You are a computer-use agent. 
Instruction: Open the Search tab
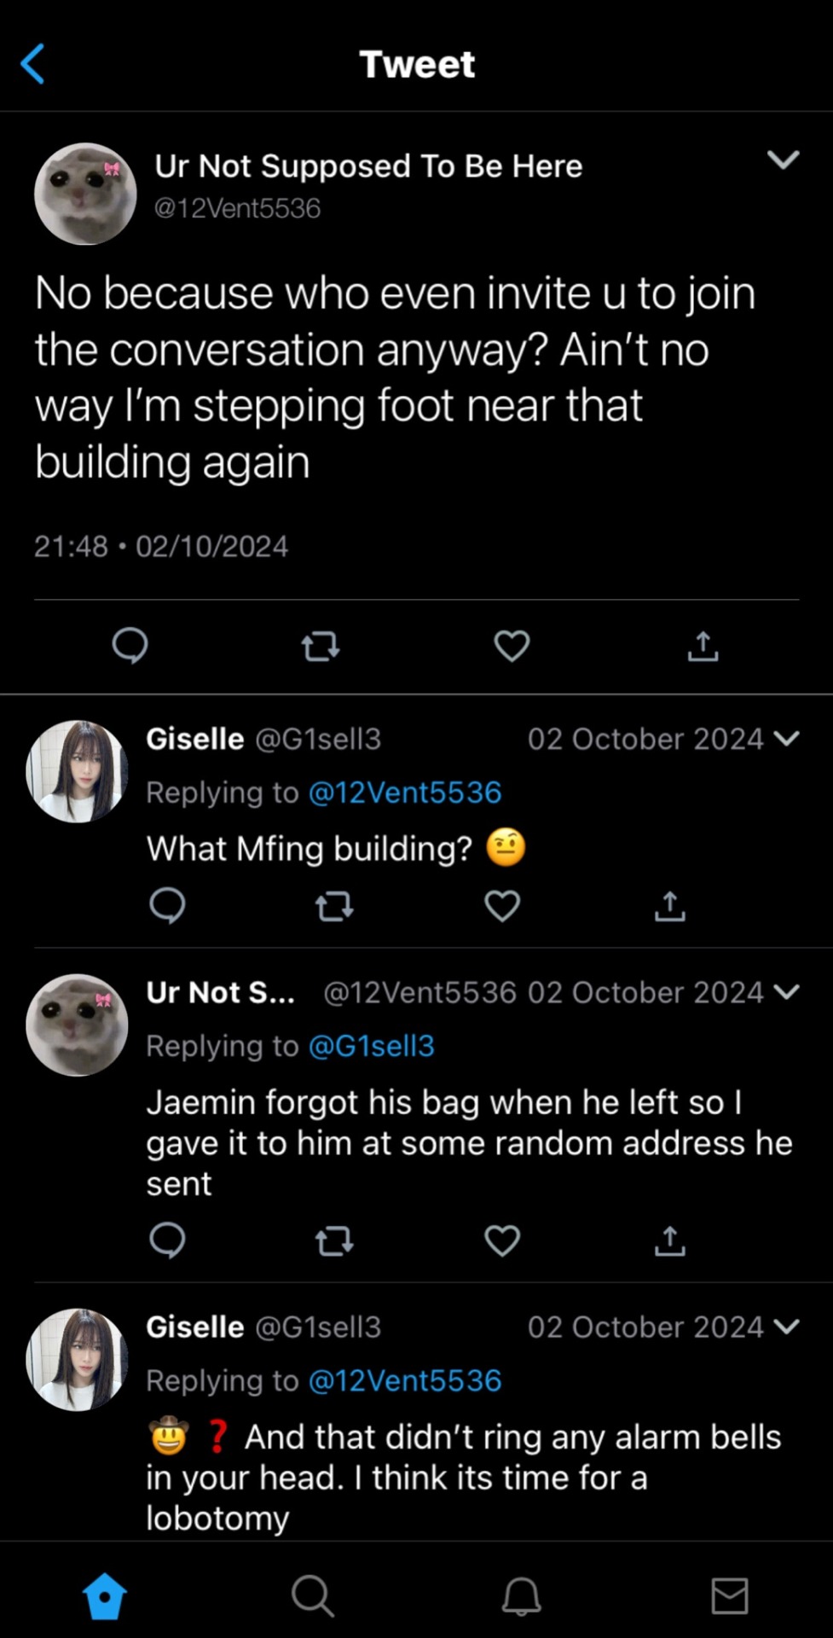[x=312, y=1595]
